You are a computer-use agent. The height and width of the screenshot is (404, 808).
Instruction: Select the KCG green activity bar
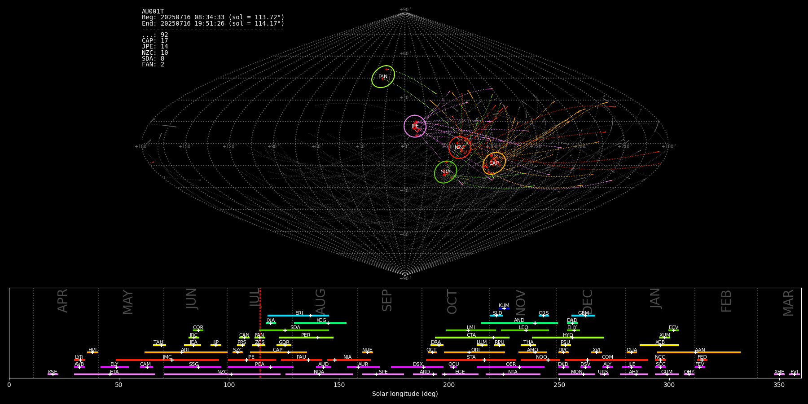click(x=320, y=323)
